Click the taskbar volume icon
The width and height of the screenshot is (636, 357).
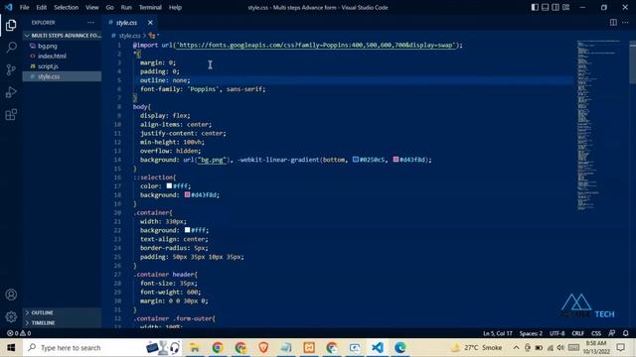click(560, 348)
